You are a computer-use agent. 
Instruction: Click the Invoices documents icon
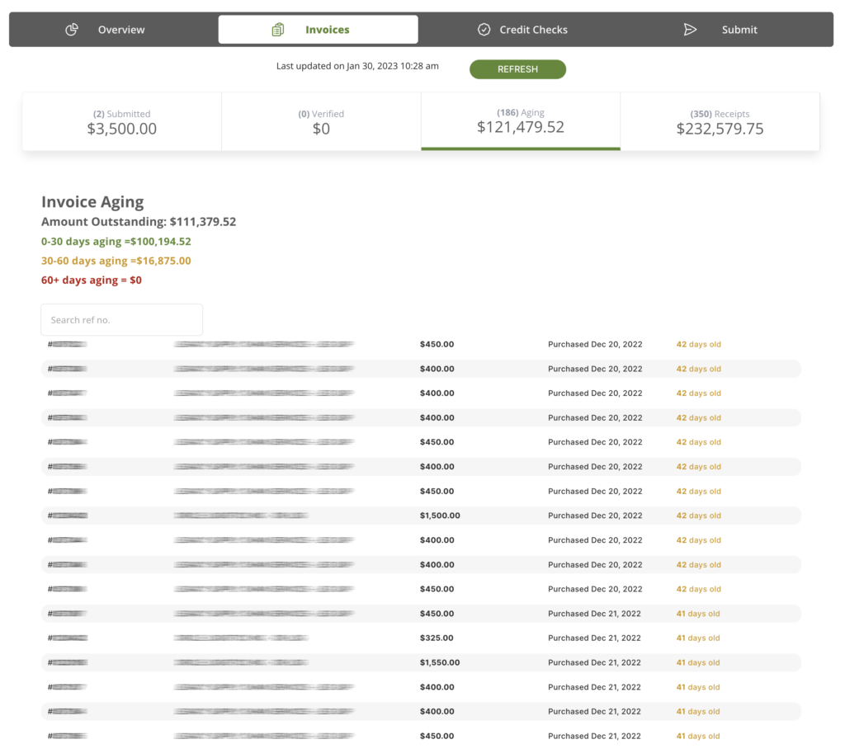click(277, 30)
